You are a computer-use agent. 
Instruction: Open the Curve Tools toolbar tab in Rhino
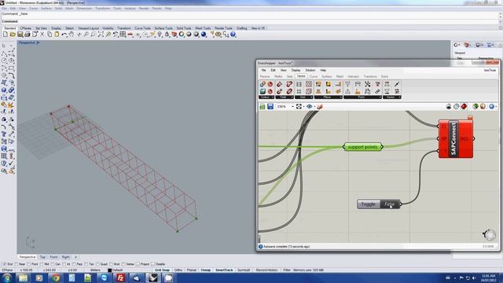(142, 28)
